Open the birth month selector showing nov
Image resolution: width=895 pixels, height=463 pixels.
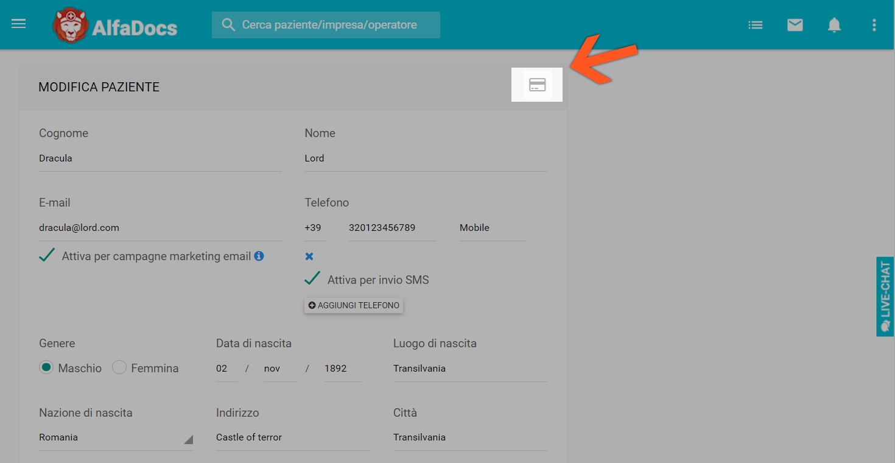point(280,369)
